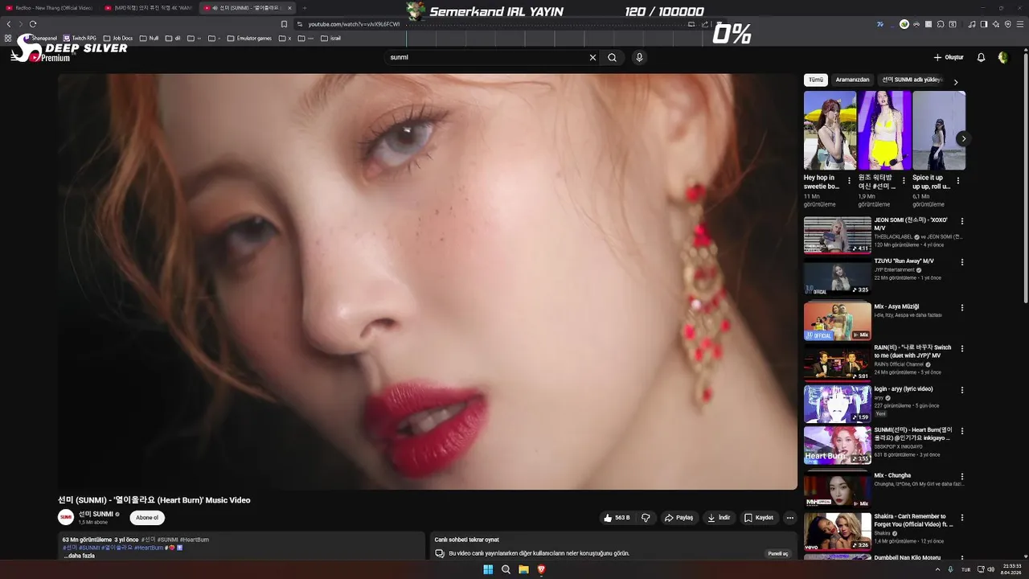Open options menu for Shakira video

961,517
